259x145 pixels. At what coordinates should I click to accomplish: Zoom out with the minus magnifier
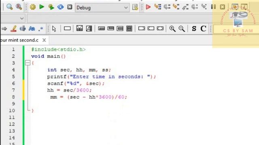tap(182, 29)
